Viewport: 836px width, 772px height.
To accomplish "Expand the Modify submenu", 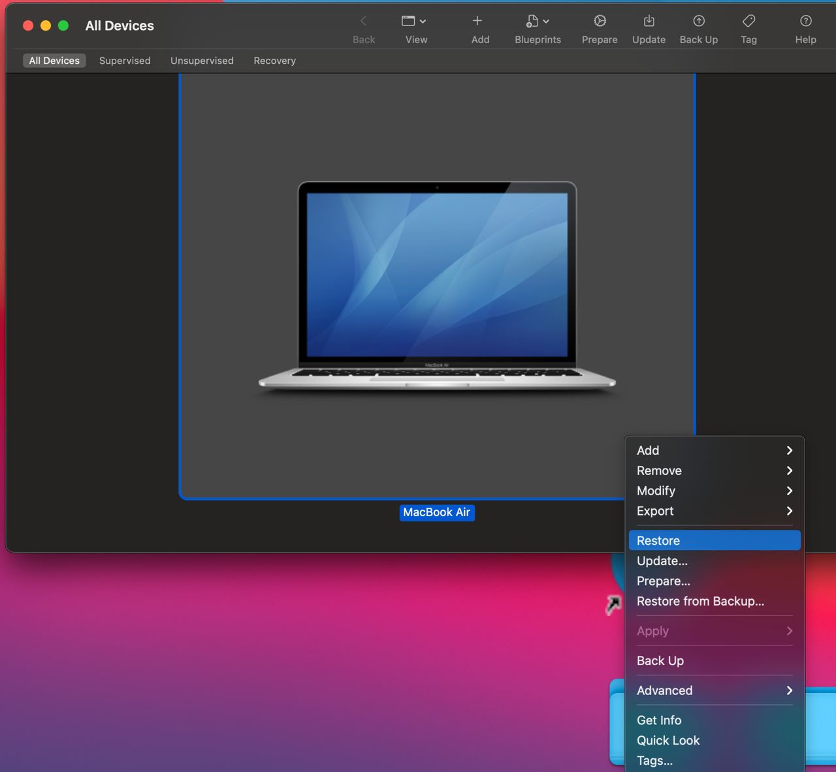I will (x=715, y=491).
